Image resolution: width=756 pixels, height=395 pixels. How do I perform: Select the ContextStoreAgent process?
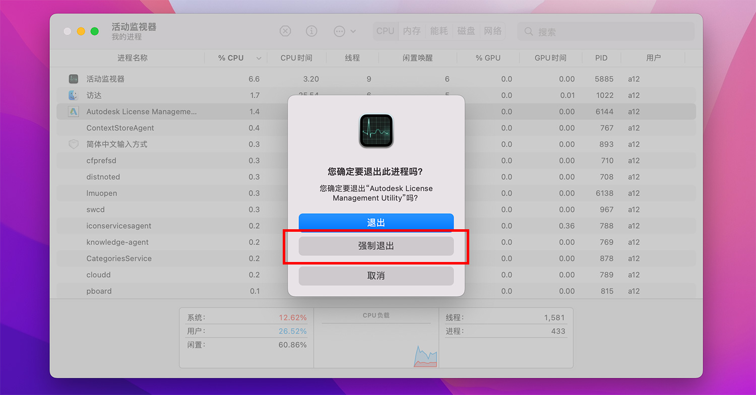pyautogui.click(x=120, y=128)
